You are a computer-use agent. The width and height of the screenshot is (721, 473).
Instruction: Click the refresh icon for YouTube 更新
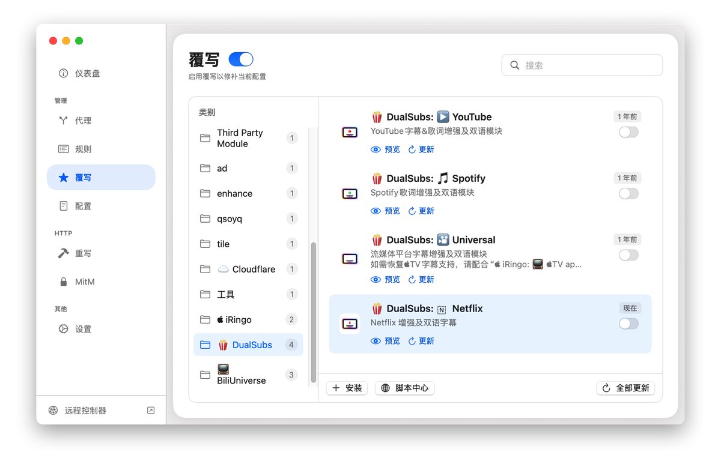point(412,149)
